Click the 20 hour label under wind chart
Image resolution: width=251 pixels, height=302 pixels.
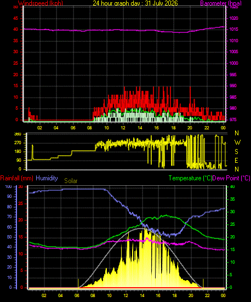190,128
